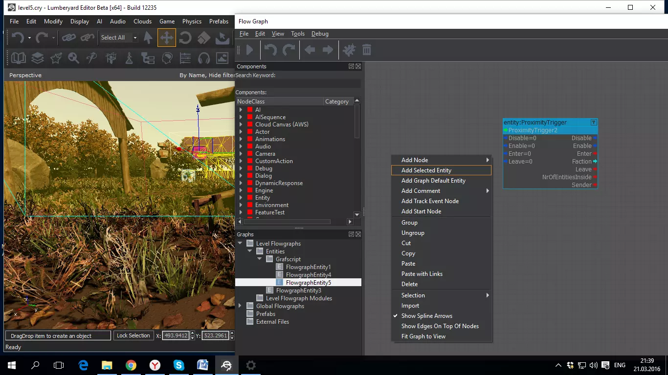Image resolution: width=668 pixels, height=375 pixels.
Task: Toggle the Flow Graph debug bug icon
Action: coord(349,50)
